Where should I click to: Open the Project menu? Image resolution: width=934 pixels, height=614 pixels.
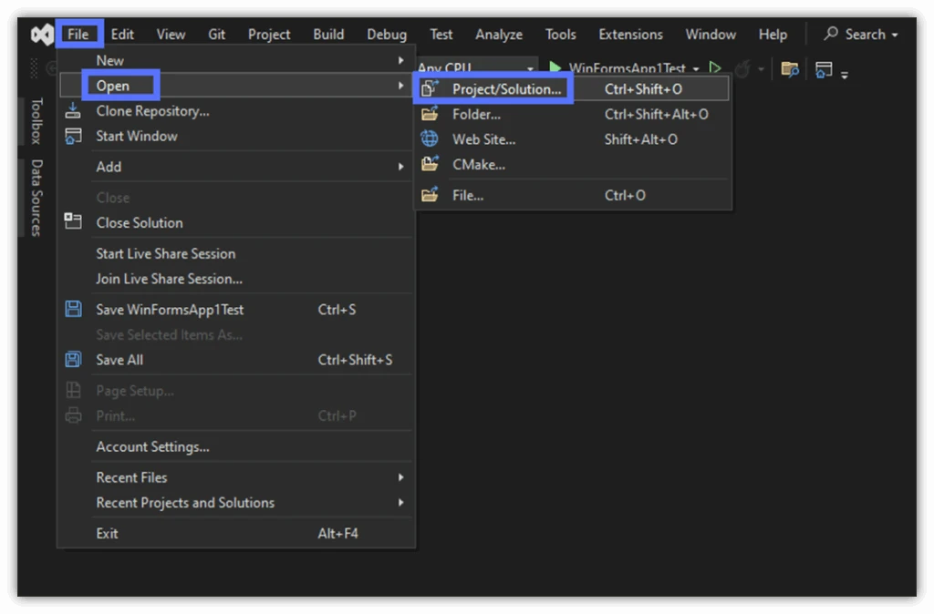tap(269, 34)
